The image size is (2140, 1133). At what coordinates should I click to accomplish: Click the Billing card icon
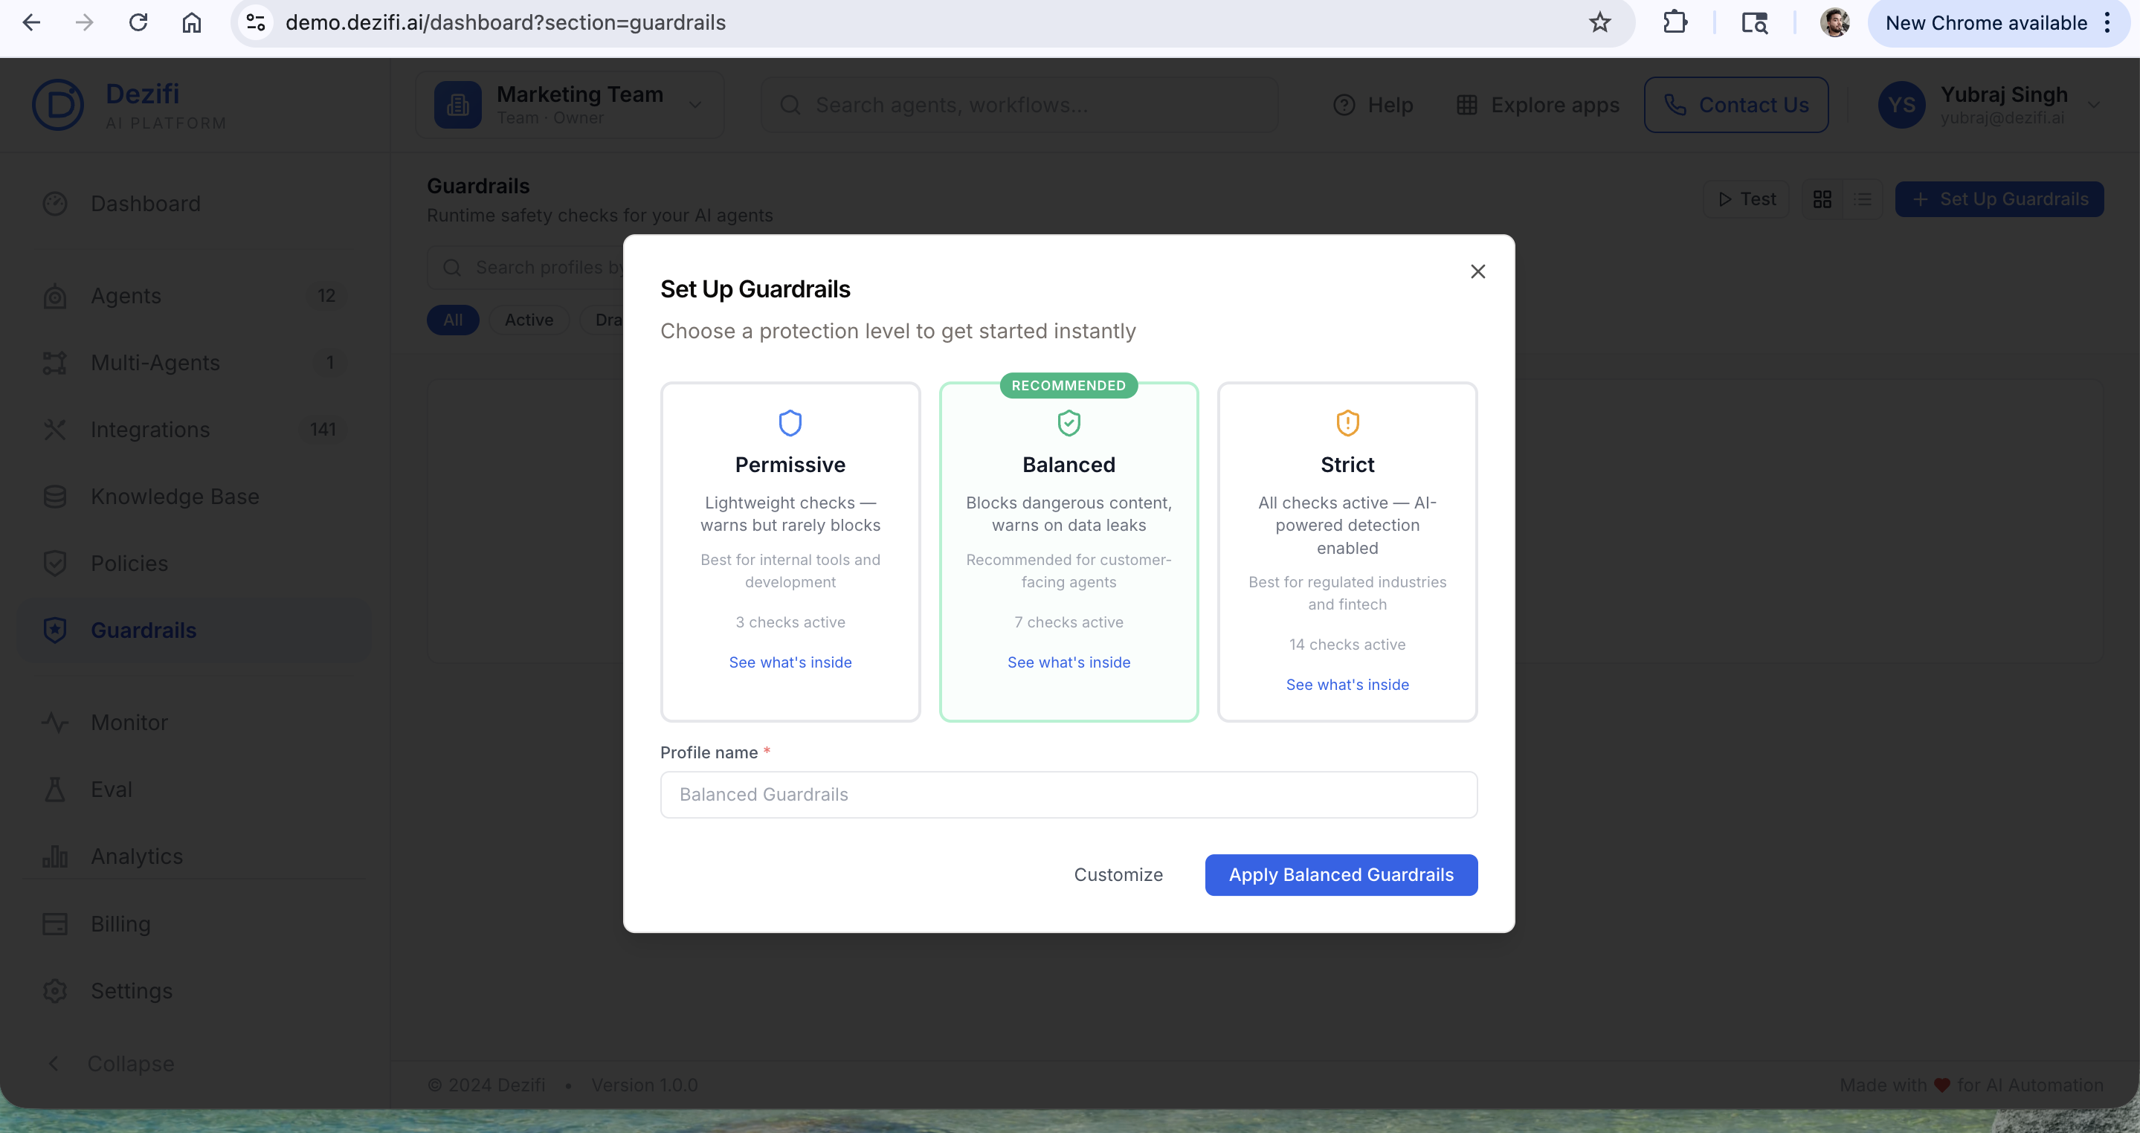pos(55,923)
